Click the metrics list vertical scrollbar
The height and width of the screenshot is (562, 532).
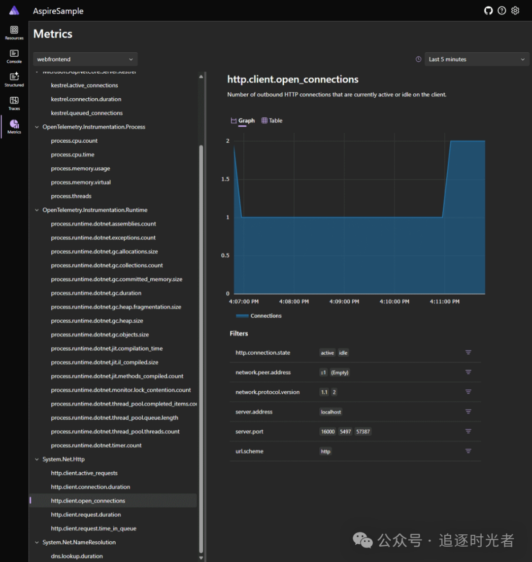pos(201,345)
